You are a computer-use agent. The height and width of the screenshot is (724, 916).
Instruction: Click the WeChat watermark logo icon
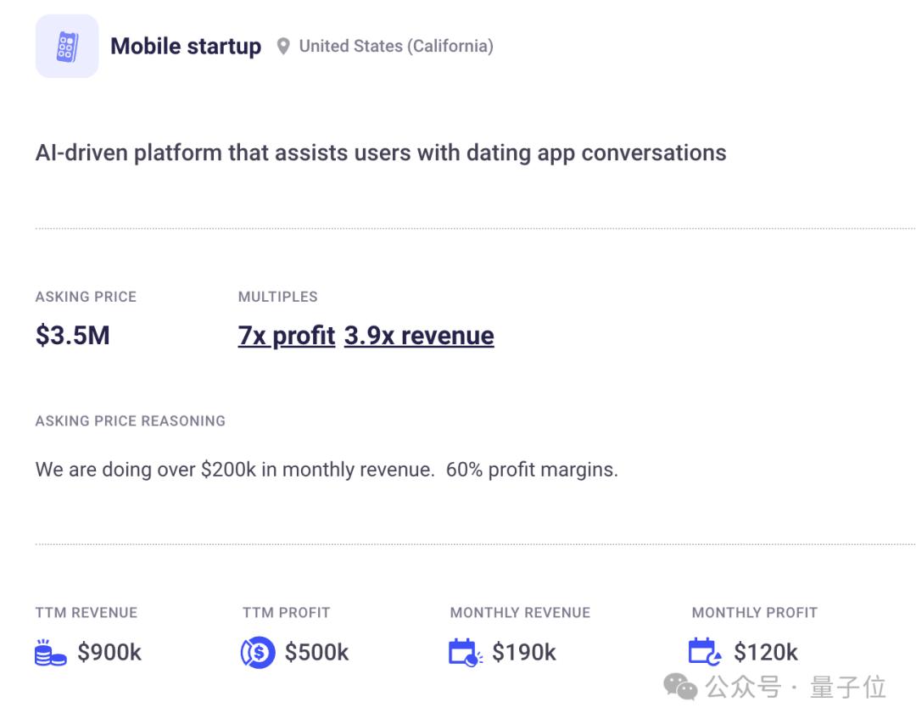pyautogui.click(x=680, y=687)
